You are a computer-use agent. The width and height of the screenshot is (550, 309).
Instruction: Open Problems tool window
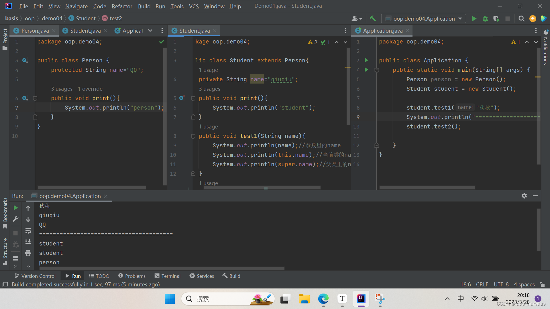[x=132, y=276]
